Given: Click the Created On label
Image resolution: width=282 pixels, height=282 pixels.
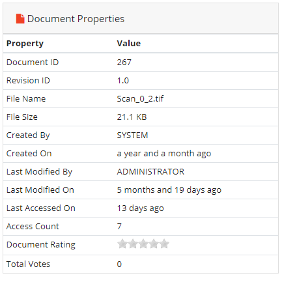Looking at the screenshot, I should (29, 154).
